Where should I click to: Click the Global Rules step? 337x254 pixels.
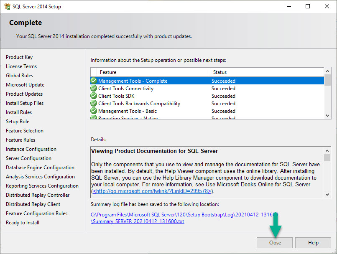coord(20,76)
